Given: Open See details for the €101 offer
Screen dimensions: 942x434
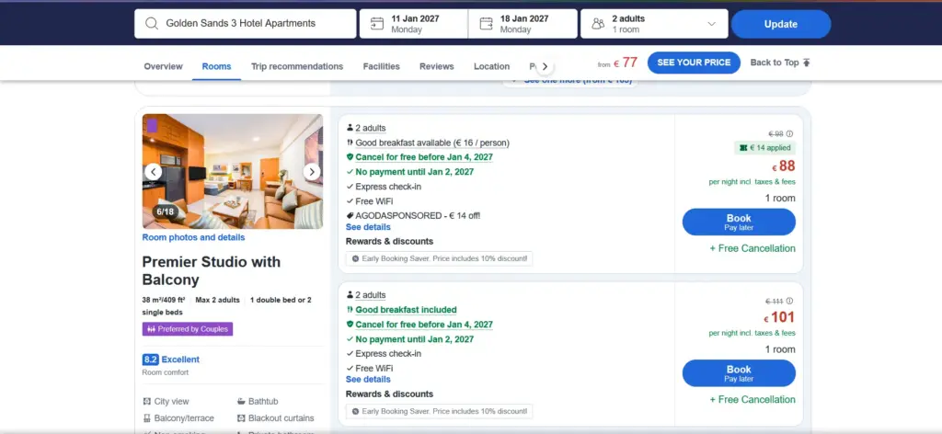Looking at the screenshot, I should pyautogui.click(x=368, y=380).
